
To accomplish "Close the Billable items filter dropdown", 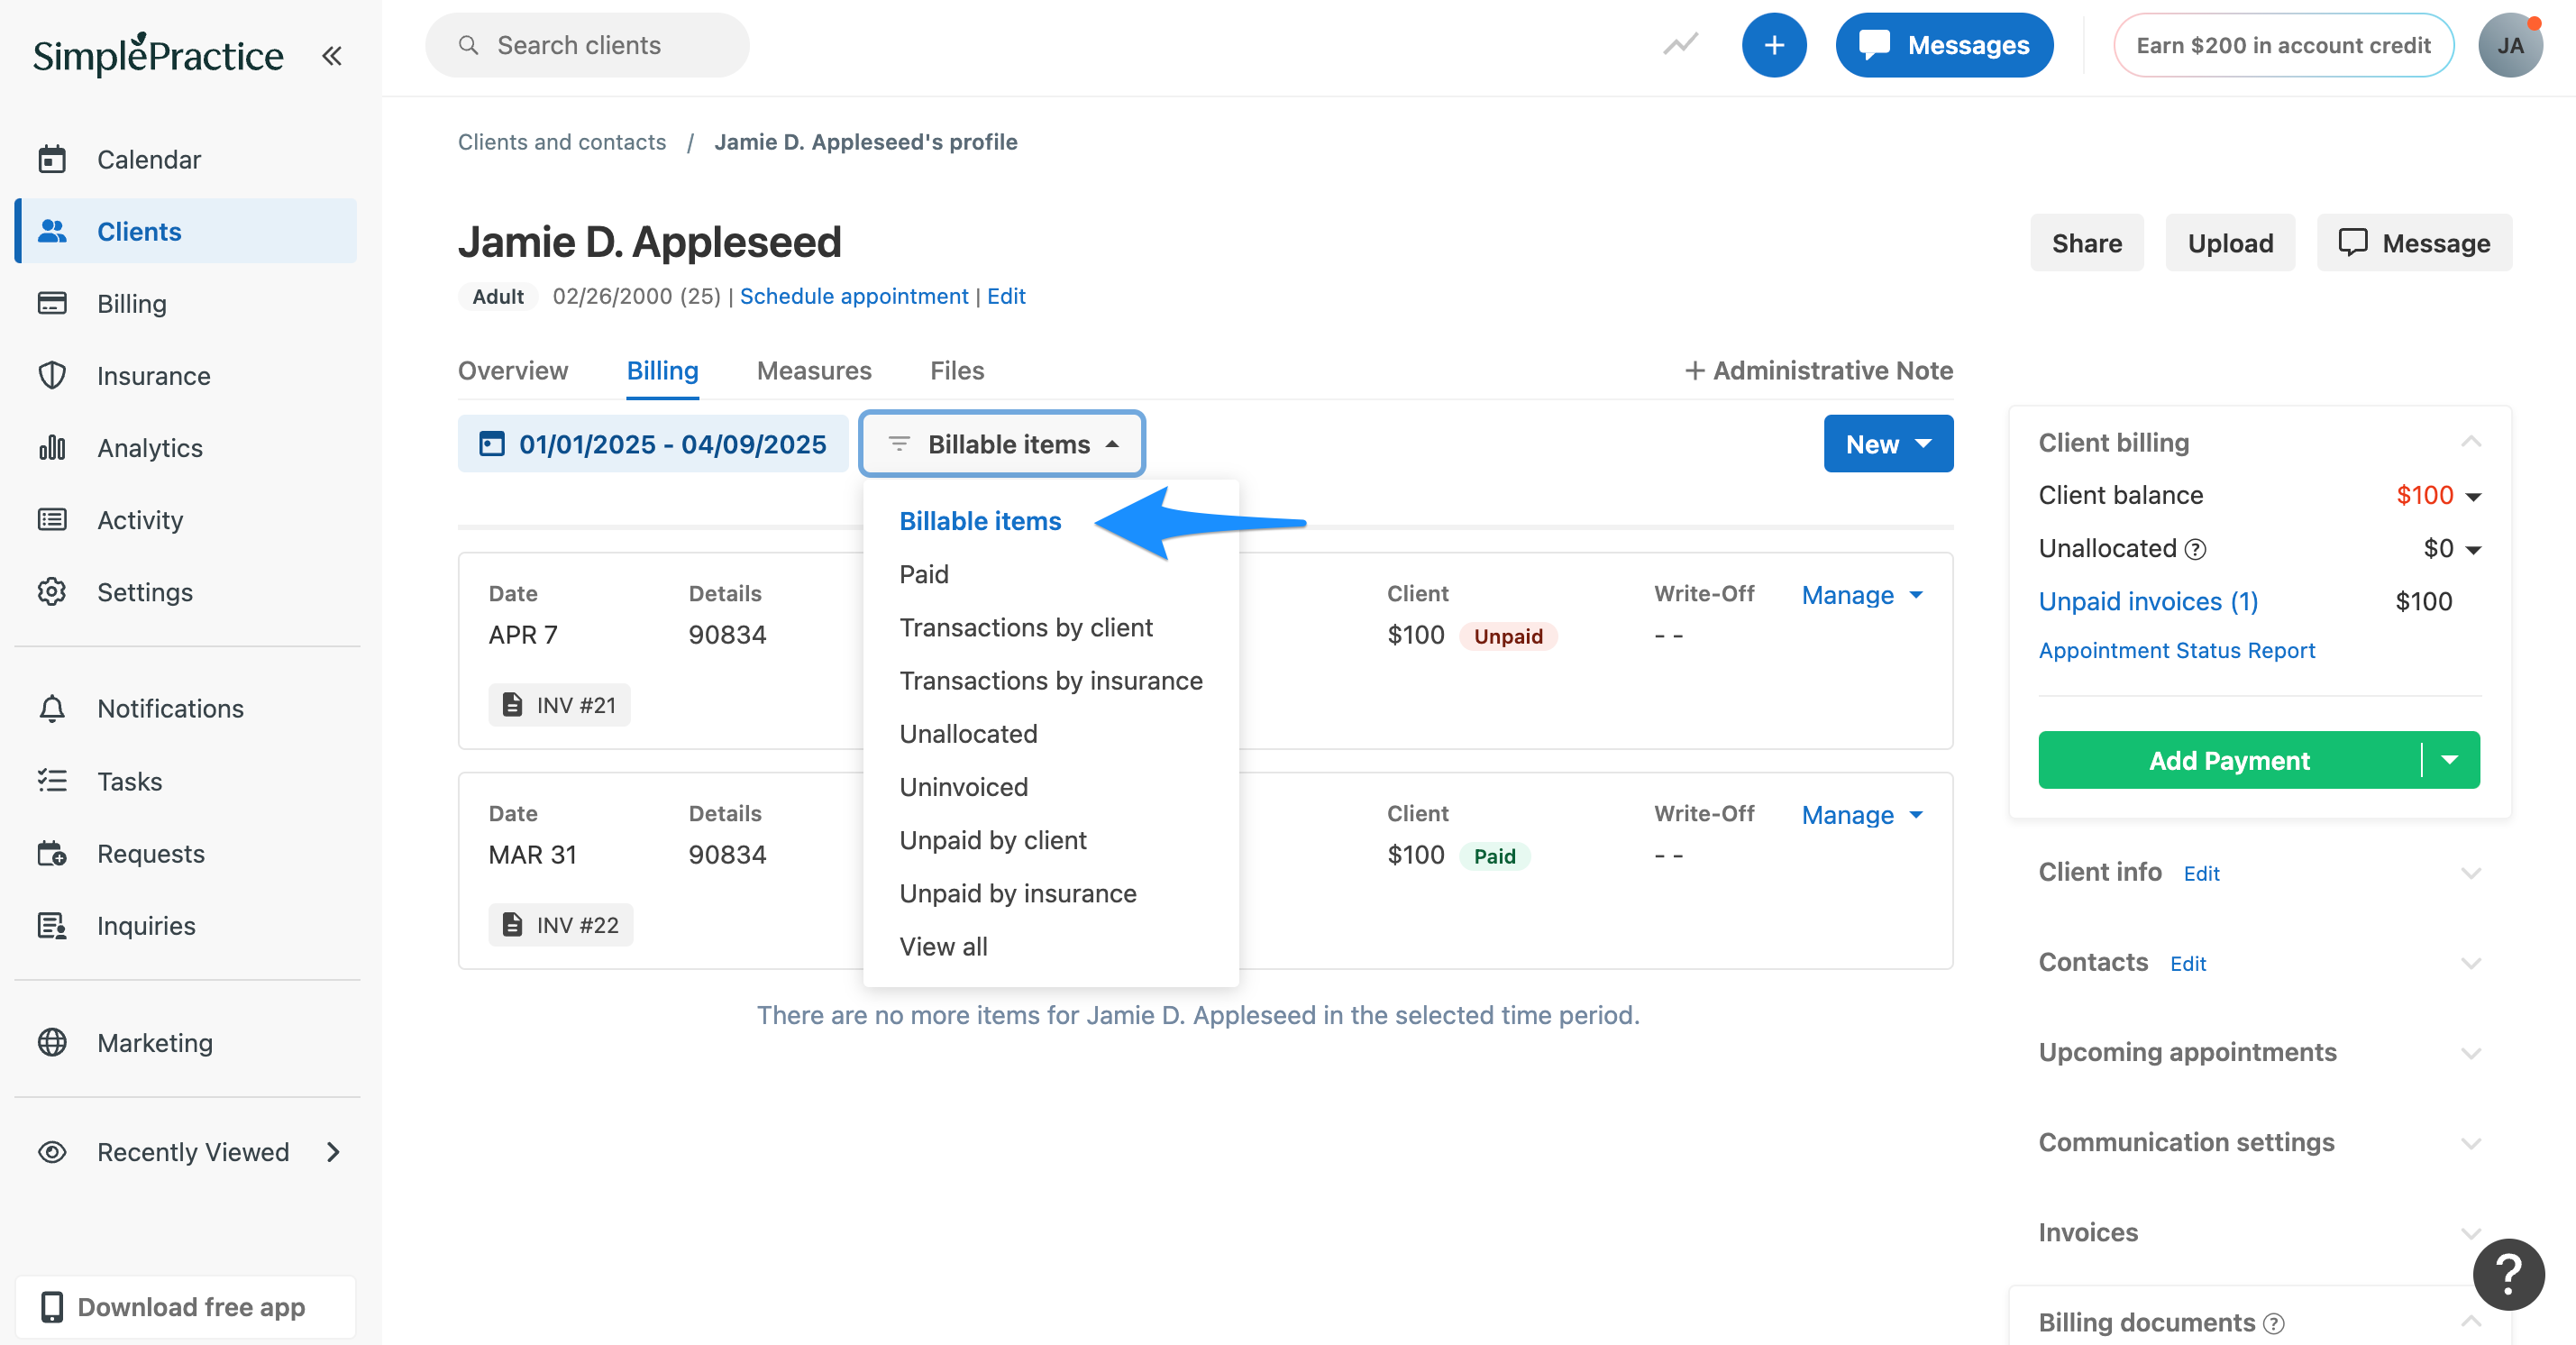I will 1002,443.
